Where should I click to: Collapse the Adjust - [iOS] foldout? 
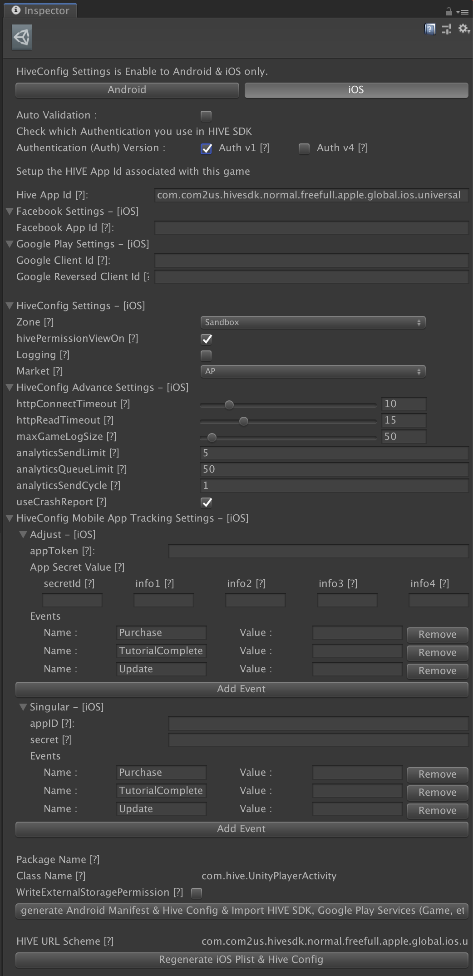pos(23,535)
